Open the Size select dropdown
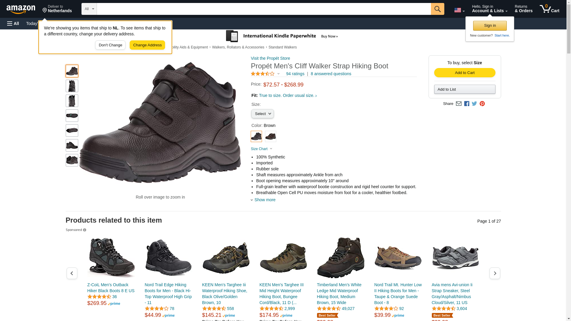Image resolution: width=571 pixels, height=321 pixels. click(262, 114)
